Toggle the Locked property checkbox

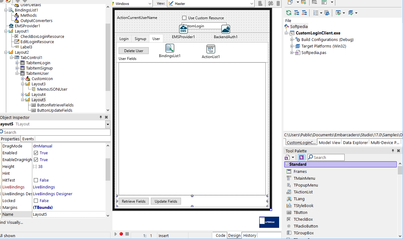click(36, 201)
